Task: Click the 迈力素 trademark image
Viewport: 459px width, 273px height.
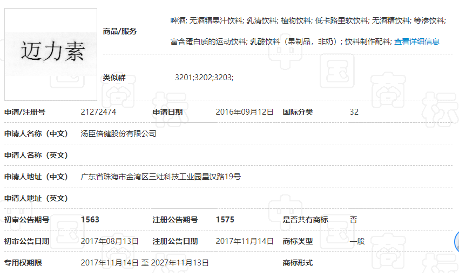Action: [x=51, y=54]
